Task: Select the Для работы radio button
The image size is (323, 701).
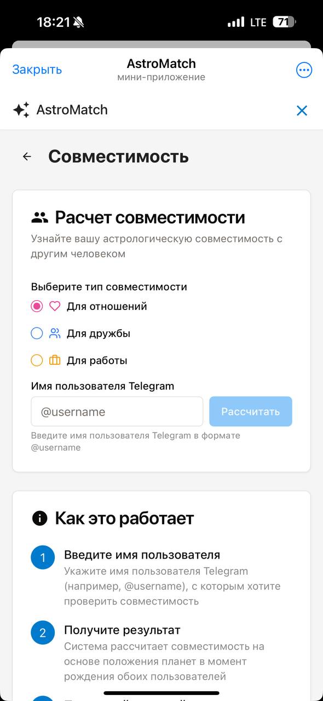Action: (x=36, y=360)
